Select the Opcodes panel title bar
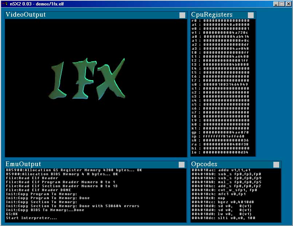293x226 pixels. click(x=229, y=164)
